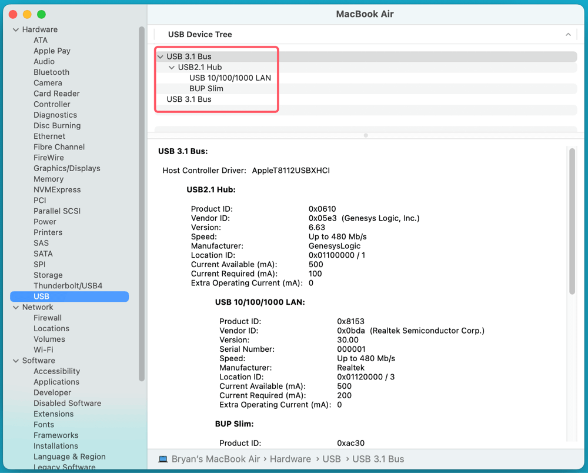Collapse the Network section in the sidebar
The image size is (588, 473).
14,307
